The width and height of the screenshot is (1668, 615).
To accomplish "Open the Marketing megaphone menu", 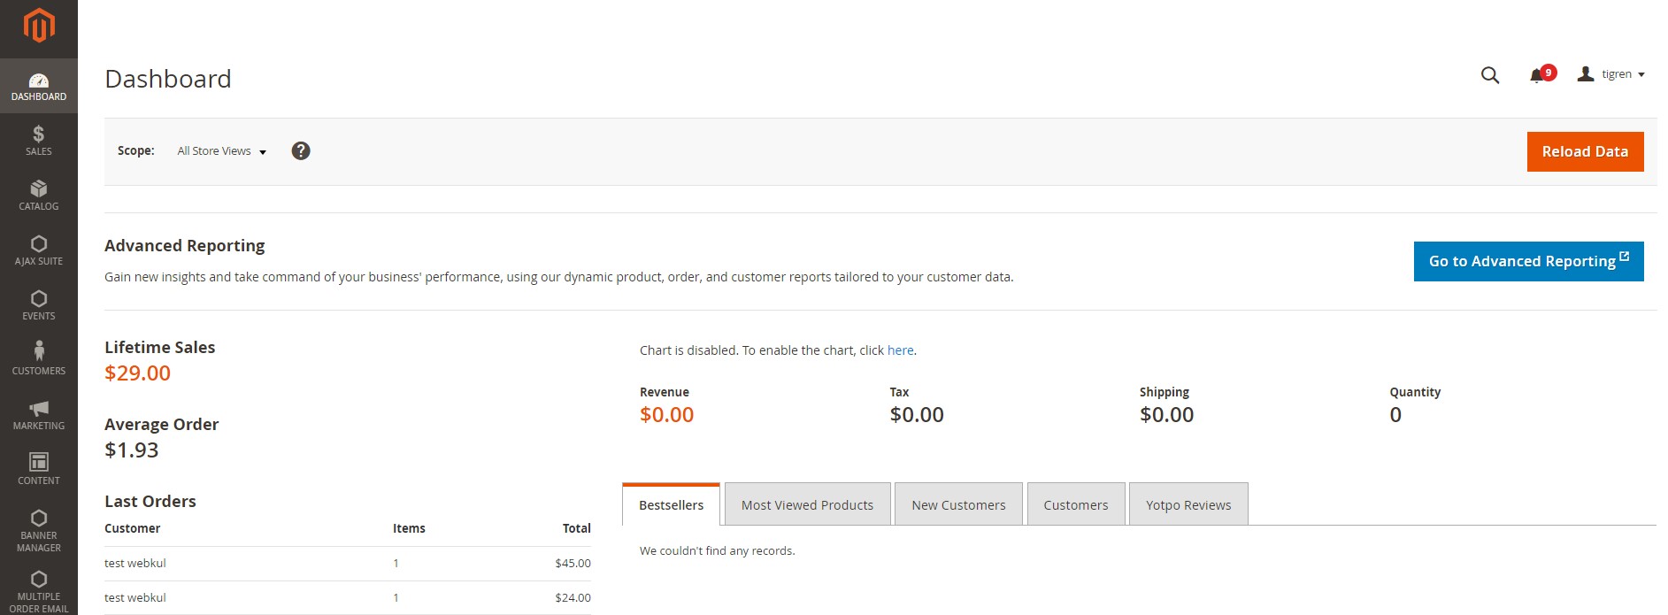I will tap(39, 414).
